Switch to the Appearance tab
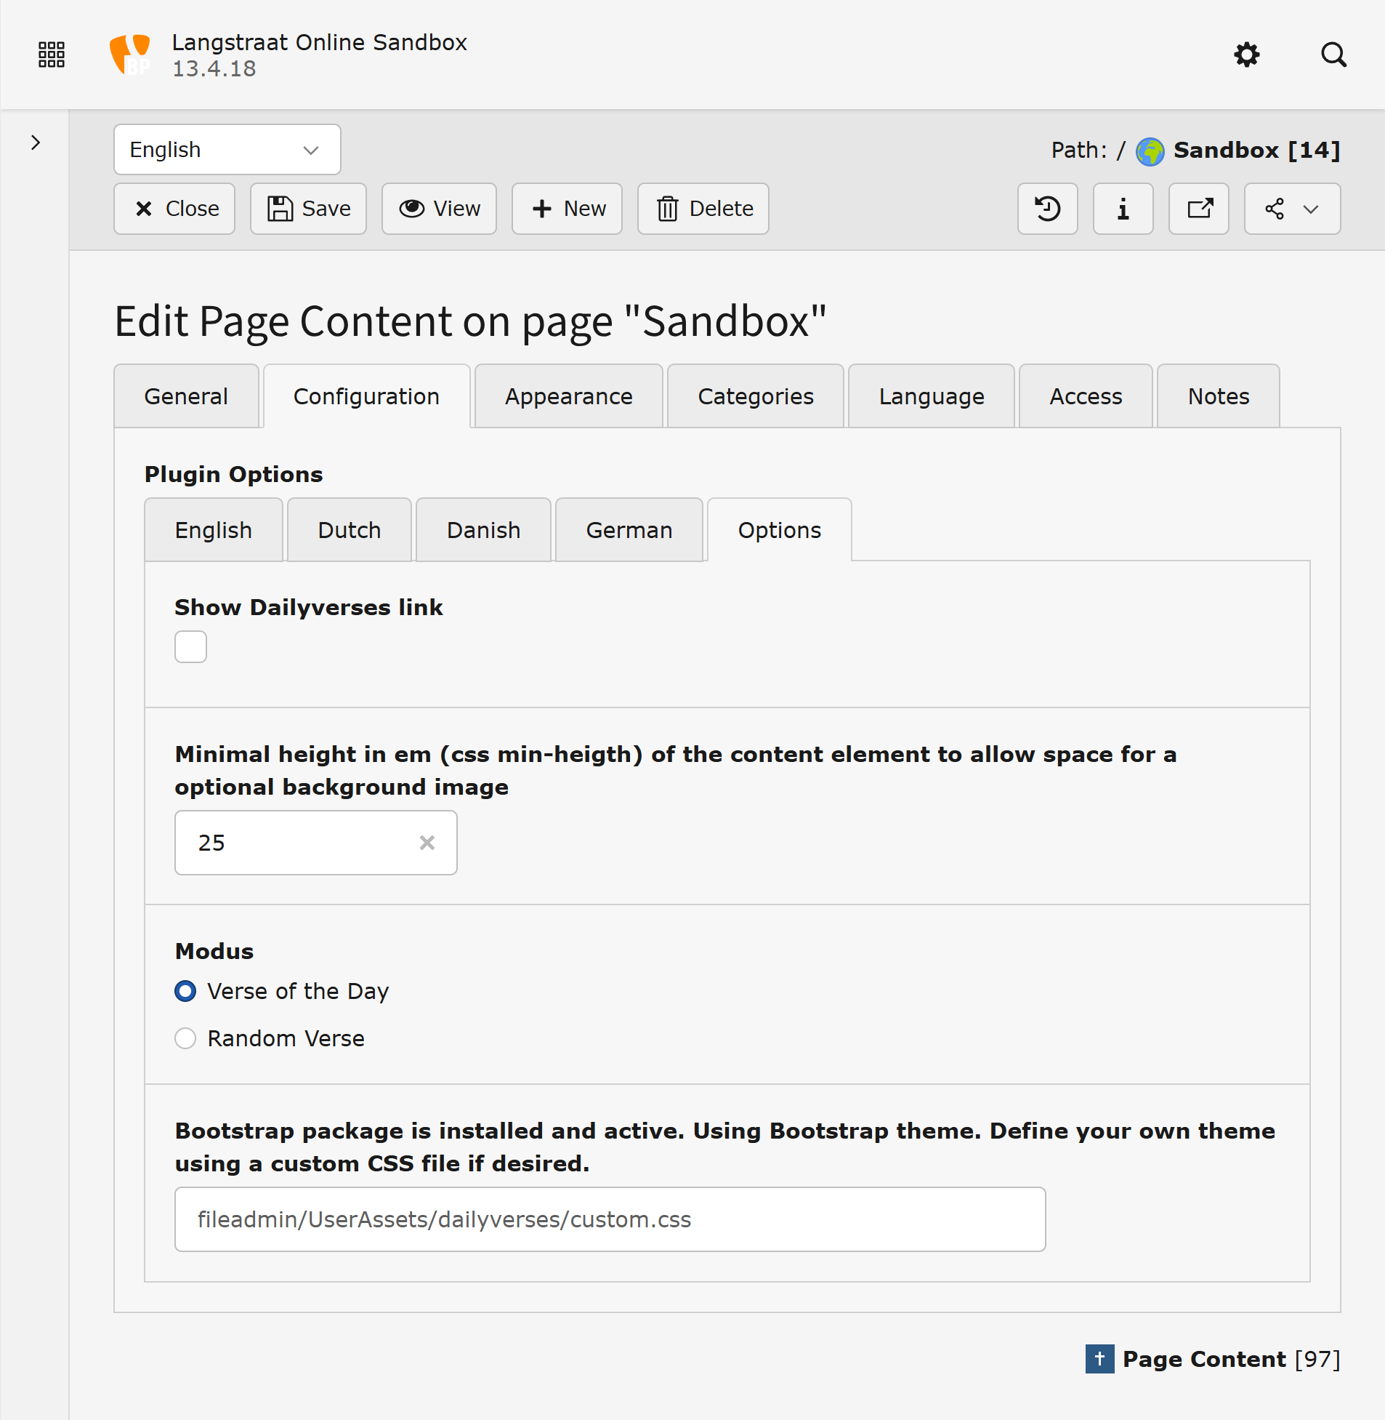This screenshot has height=1420, width=1385. [568, 396]
